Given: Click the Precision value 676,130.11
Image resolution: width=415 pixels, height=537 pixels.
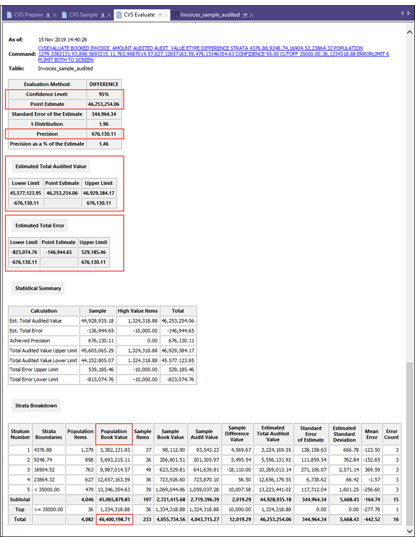Looking at the screenshot, I should coord(103,134).
